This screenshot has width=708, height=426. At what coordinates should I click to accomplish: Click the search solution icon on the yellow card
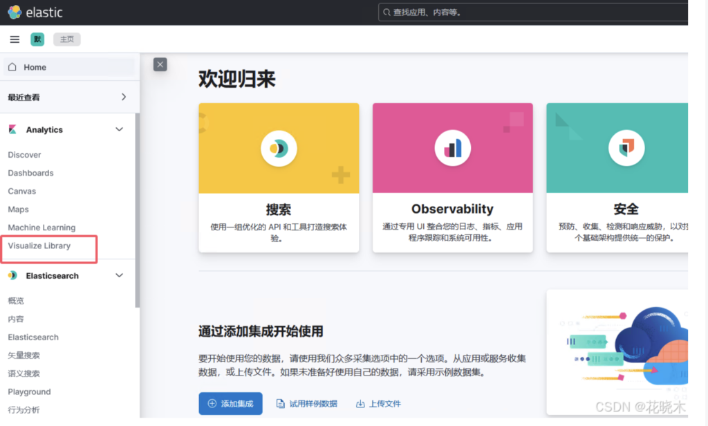pos(279,148)
